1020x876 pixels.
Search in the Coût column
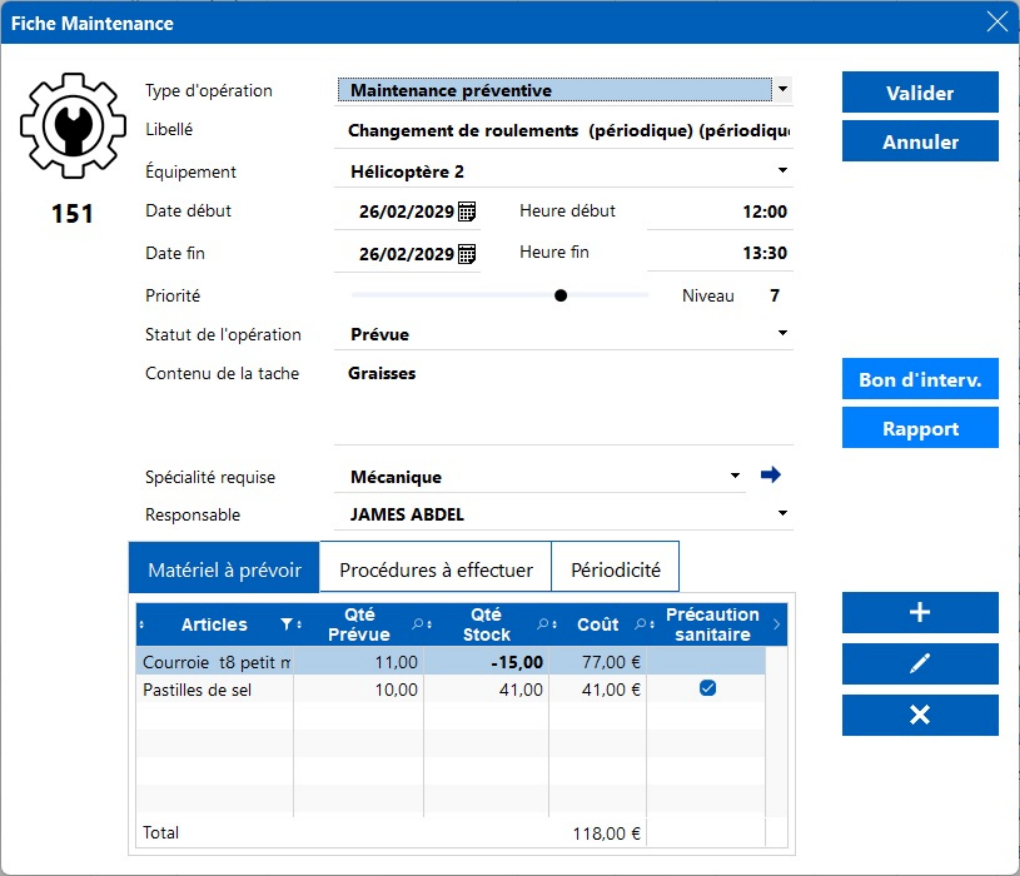(640, 624)
